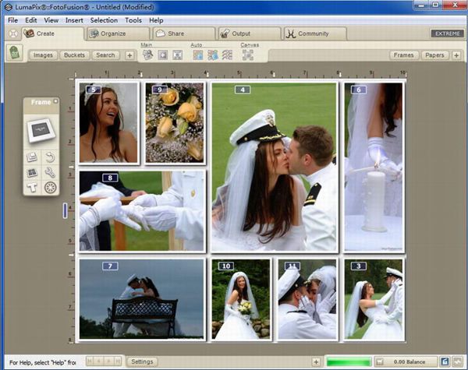Open the Selection menu
Viewport: 468px width, 370px height.
click(104, 20)
